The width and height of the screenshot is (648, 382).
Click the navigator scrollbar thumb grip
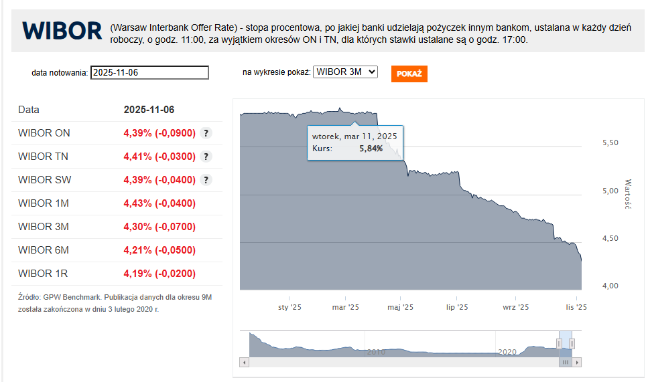click(x=566, y=362)
